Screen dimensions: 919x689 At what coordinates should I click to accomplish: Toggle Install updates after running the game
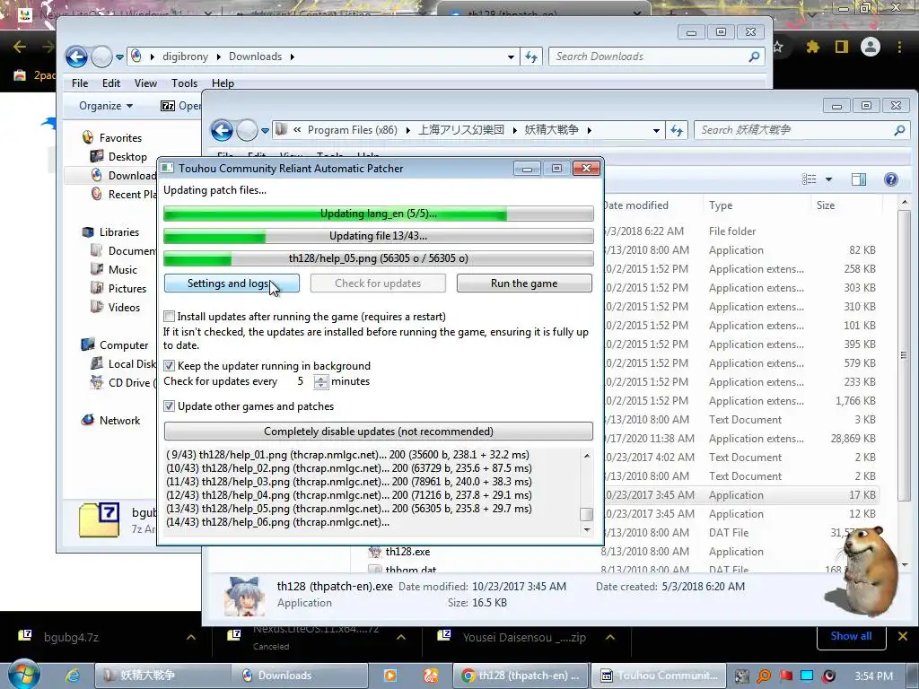point(169,317)
